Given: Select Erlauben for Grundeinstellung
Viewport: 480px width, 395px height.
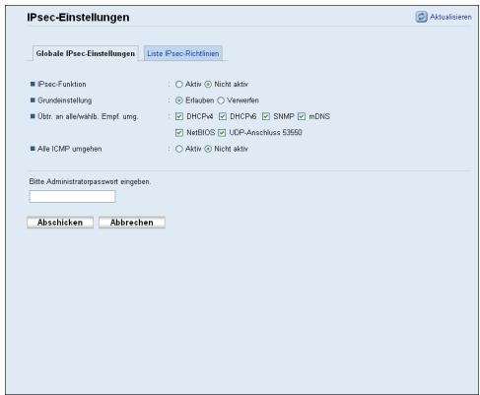Looking at the screenshot, I should pyautogui.click(x=179, y=100).
